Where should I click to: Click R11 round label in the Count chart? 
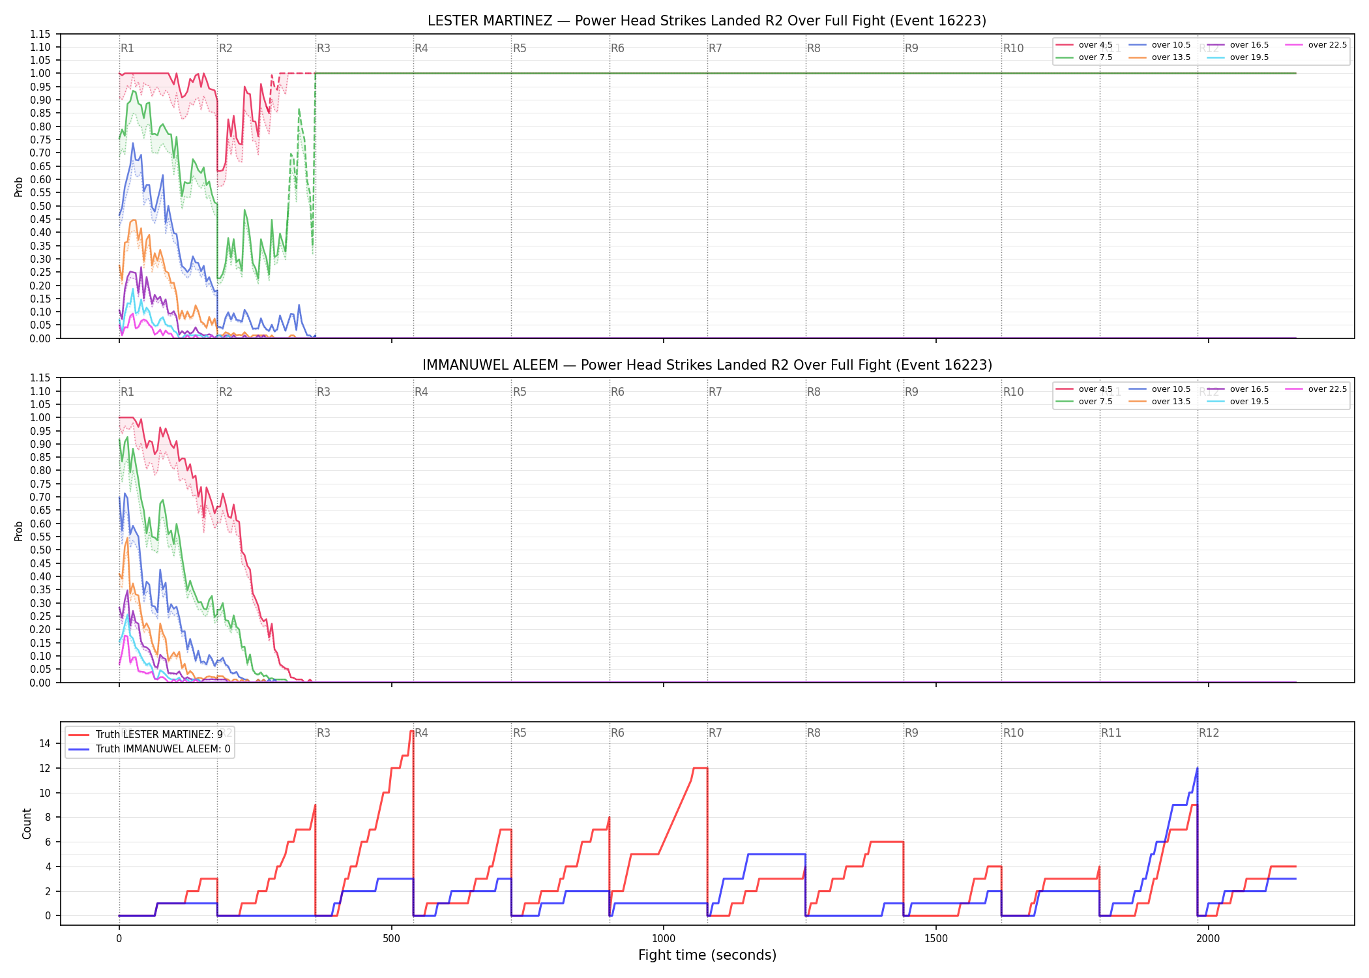tap(1111, 733)
